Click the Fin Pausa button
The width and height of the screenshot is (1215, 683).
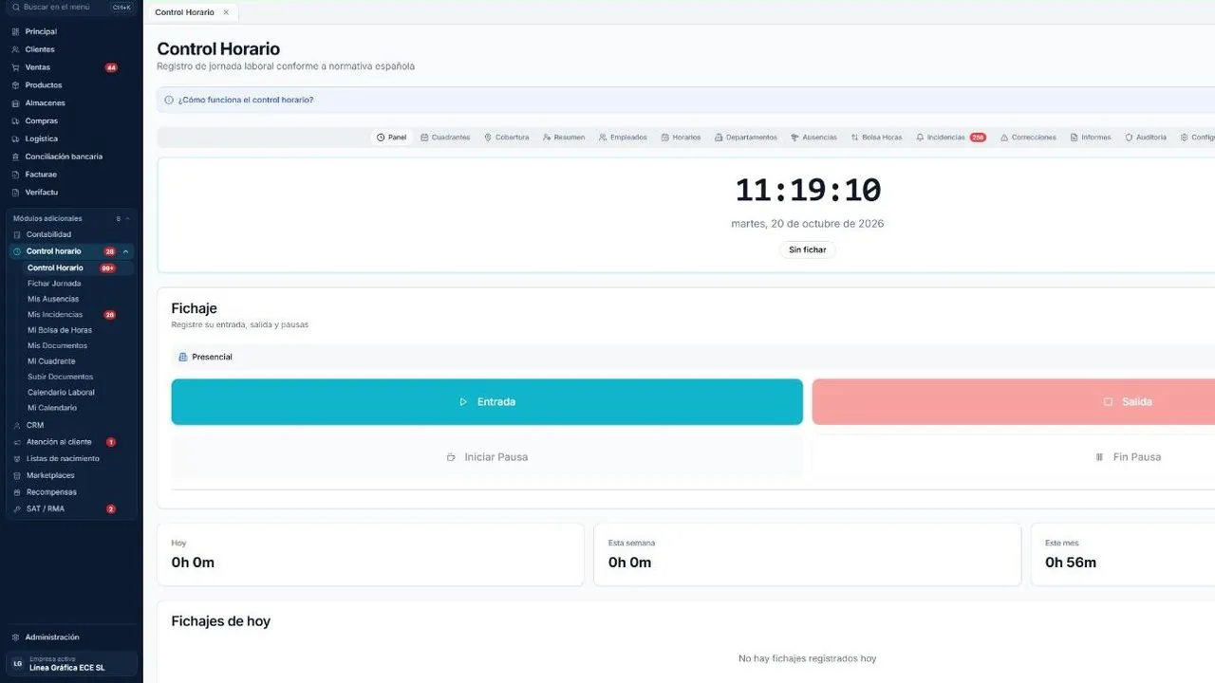click(x=1014, y=457)
